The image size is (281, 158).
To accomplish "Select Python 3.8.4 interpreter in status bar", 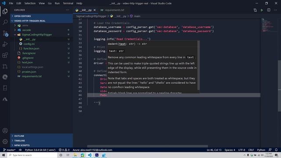I will (x=40, y=150).
